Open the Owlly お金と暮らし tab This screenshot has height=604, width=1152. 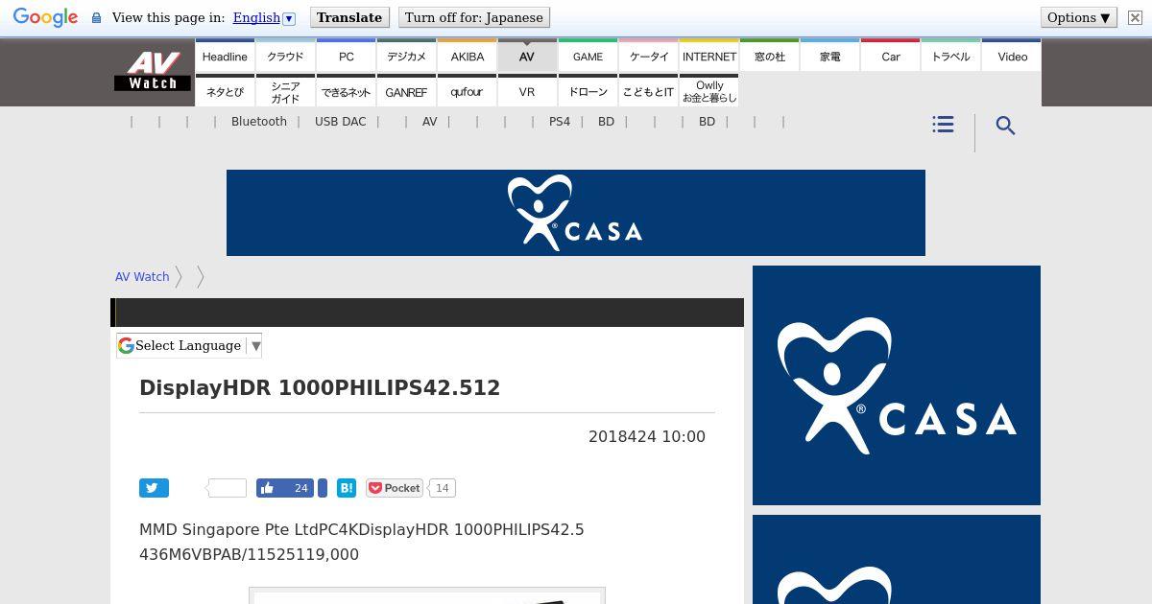pos(708,91)
